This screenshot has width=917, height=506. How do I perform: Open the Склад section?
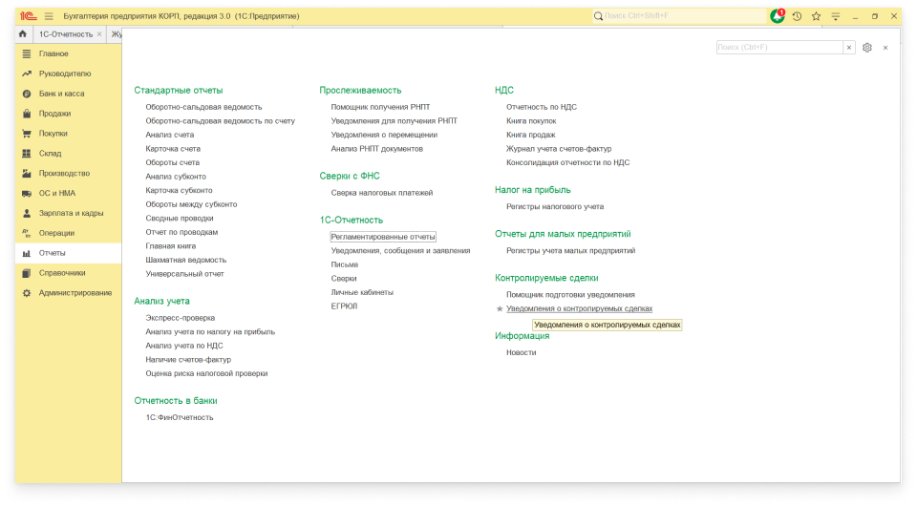coord(50,153)
